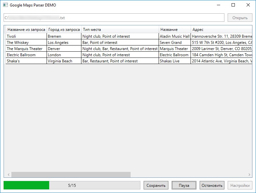Click the file path input field
Image resolution: width=256 pixels, height=193 pixels.
(114, 18)
